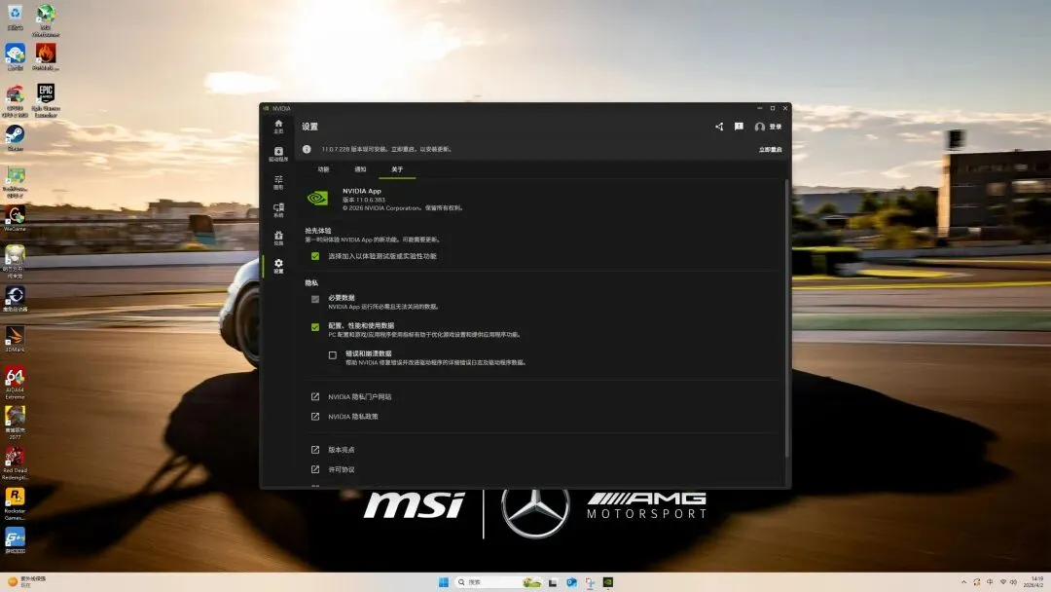Switch to the 功能 features tab

(x=323, y=169)
